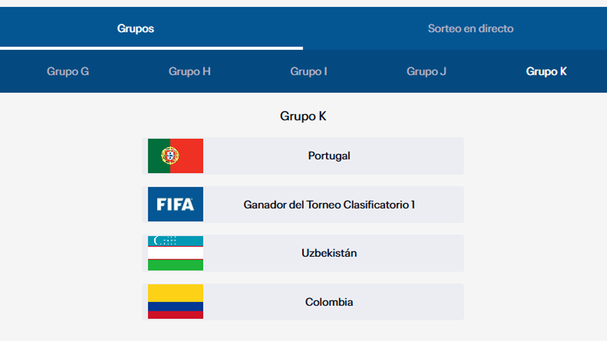Screen dimensions: 607x341
Task: Click the Portugal team row
Action: [x=329, y=156]
